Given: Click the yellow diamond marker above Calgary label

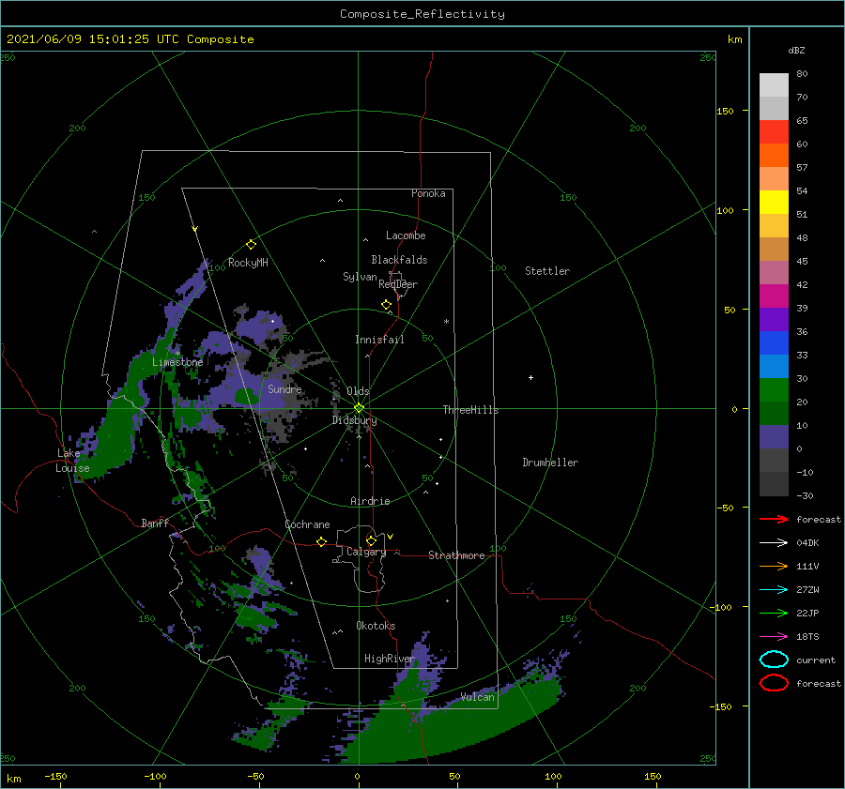Looking at the screenshot, I should tap(371, 540).
